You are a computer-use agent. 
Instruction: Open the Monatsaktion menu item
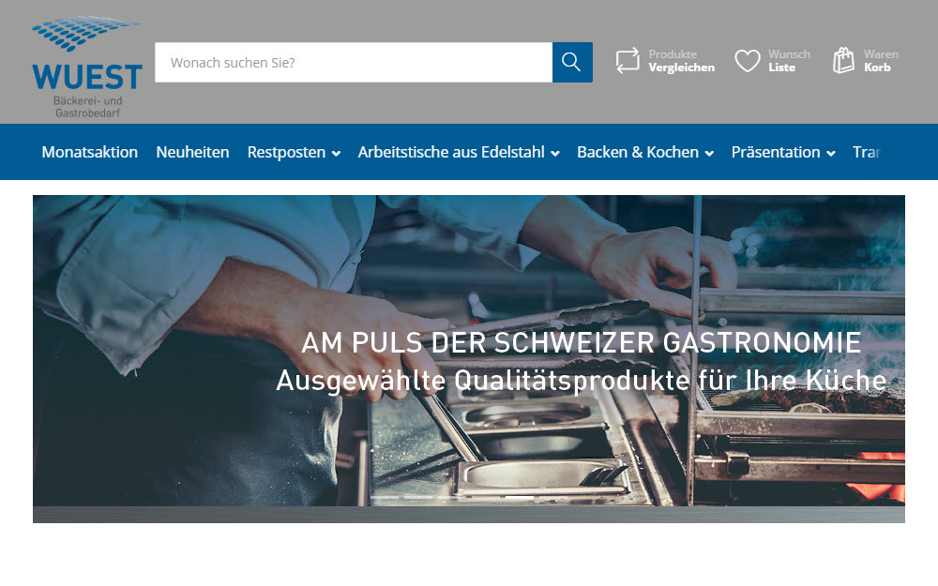(90, 152)
